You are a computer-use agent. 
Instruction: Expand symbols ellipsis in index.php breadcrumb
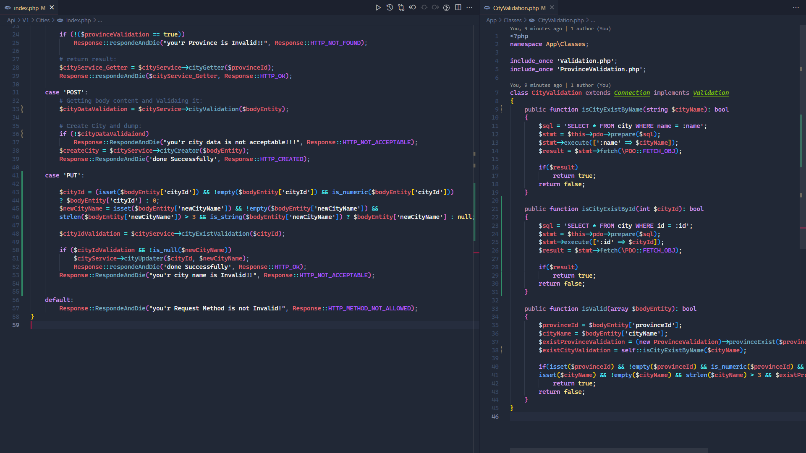pos(100,20)
